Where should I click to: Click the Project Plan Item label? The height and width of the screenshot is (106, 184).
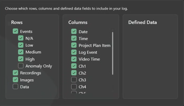[x=95, y=46]
